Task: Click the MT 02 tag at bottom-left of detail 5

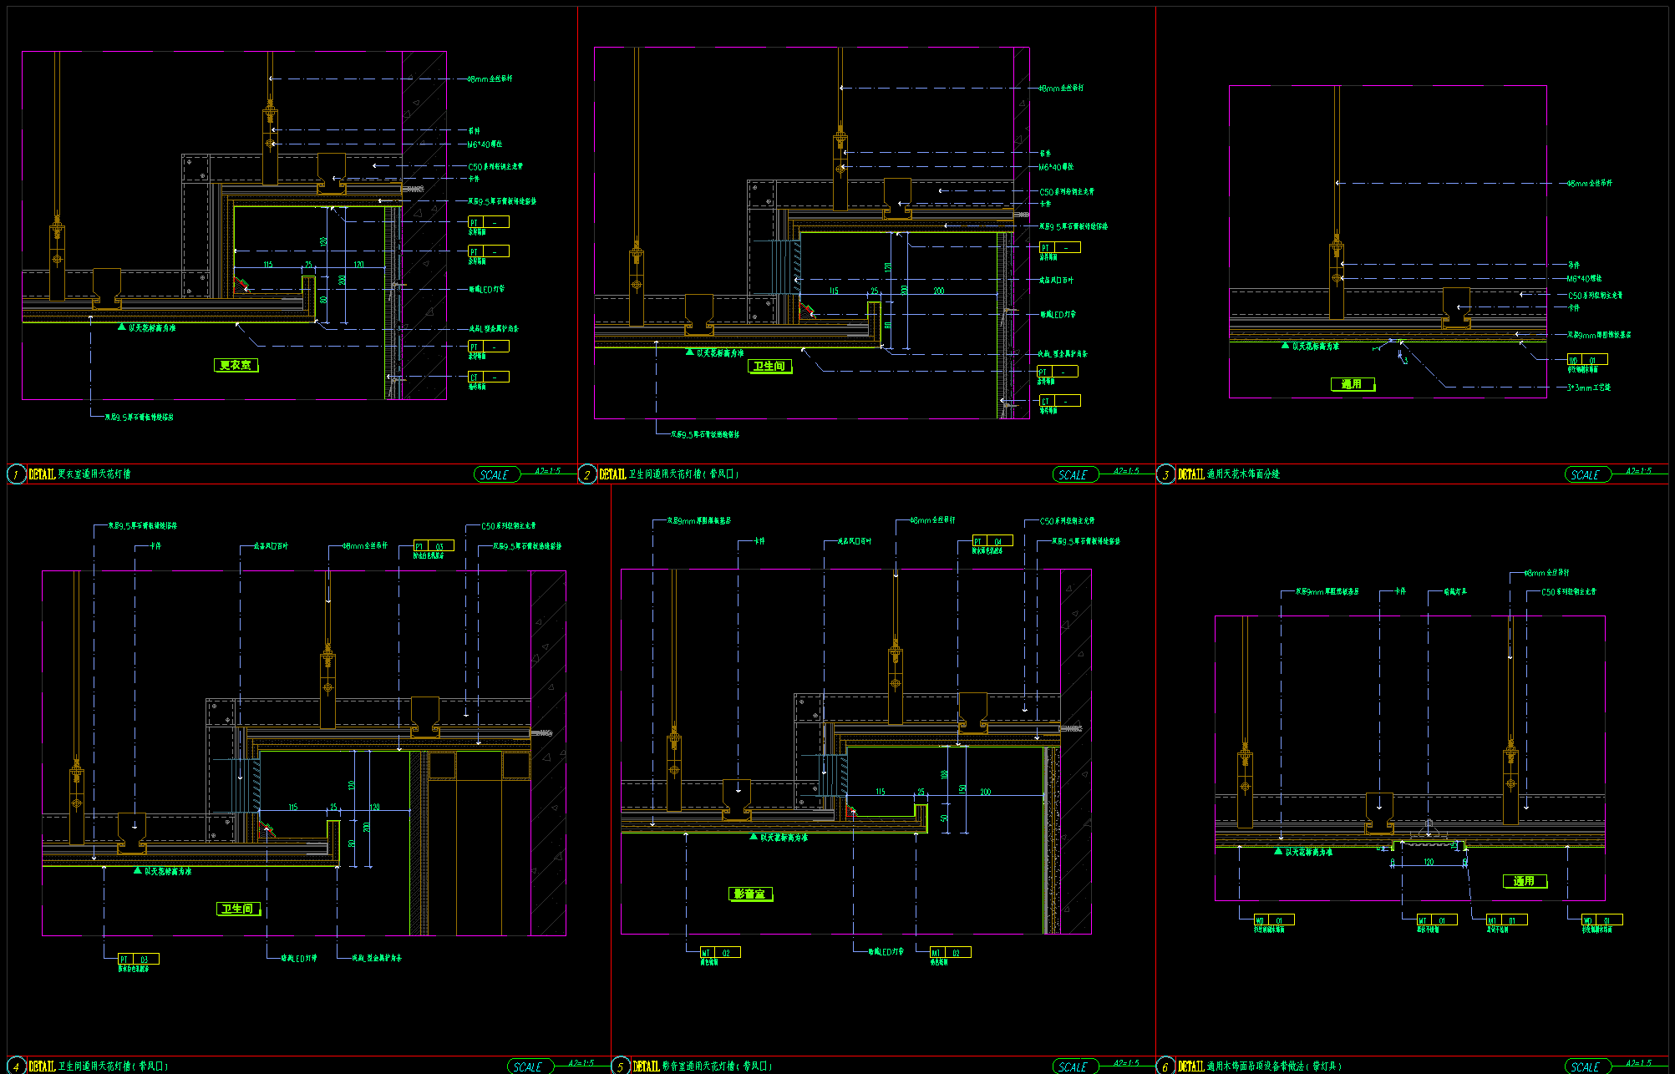Action: pos(720,952)
